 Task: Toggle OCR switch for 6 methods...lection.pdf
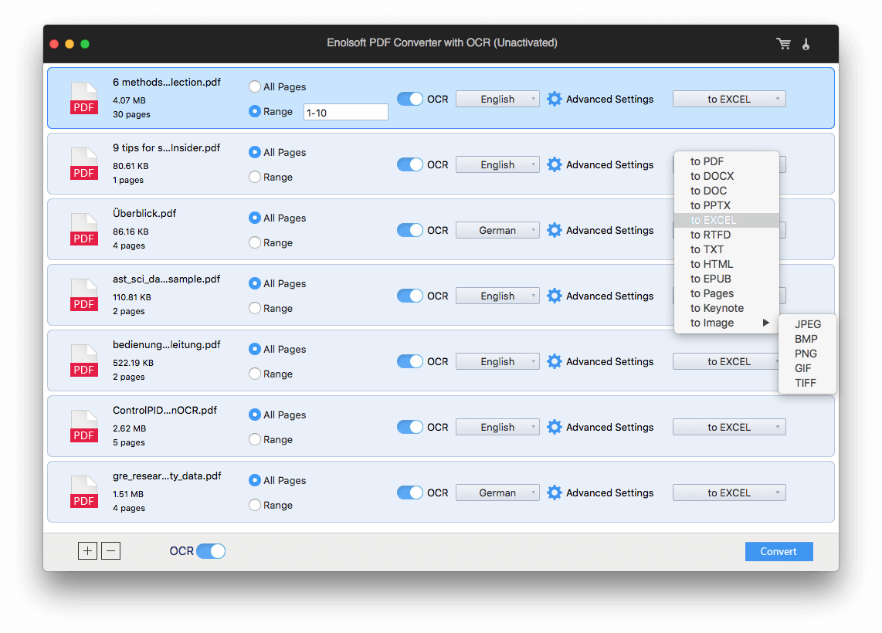pyautogui.click(x=409, y=99)
